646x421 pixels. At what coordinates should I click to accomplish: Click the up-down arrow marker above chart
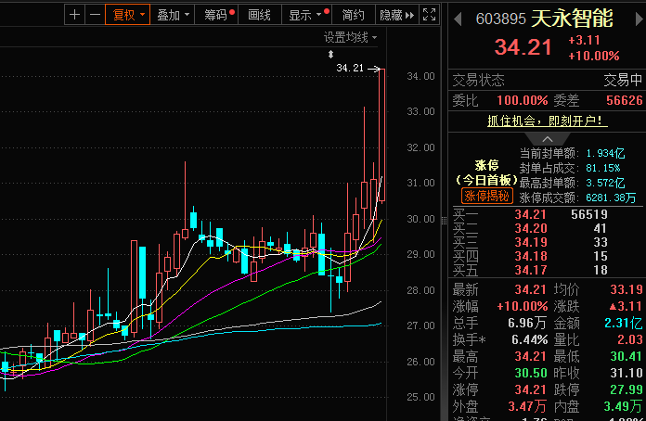(330, 54)
